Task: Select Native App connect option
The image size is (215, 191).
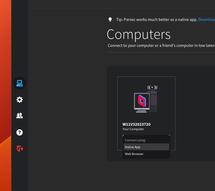Action: [x=146, y=147]
